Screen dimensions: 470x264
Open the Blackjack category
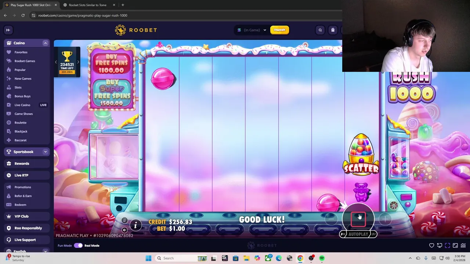[21, 131]
